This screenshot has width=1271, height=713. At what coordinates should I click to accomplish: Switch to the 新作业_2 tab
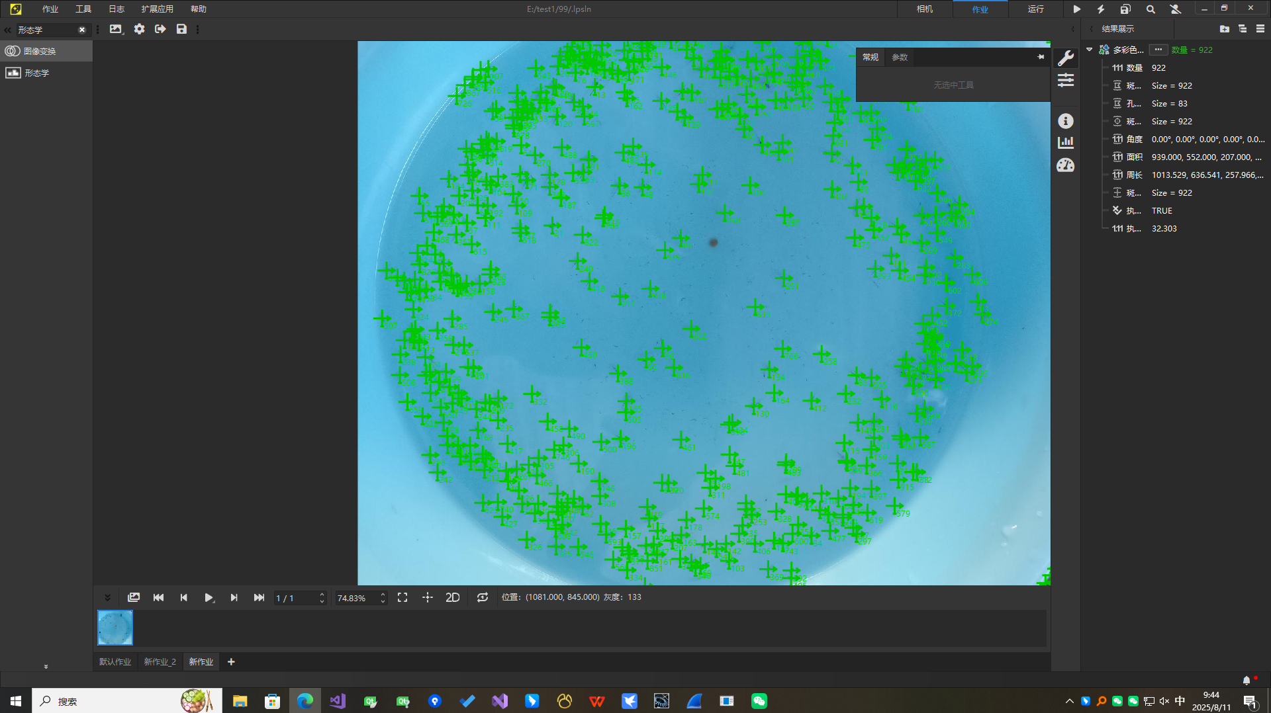click(x=160, y=661)
